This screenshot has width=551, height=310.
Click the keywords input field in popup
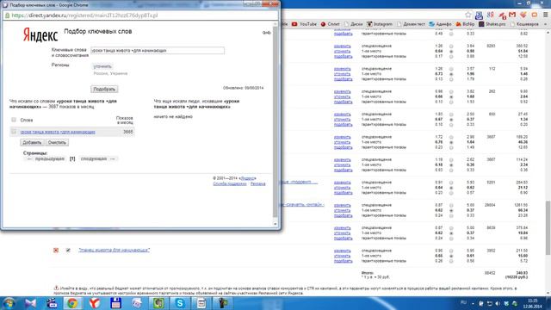click(x=158, y=51)
